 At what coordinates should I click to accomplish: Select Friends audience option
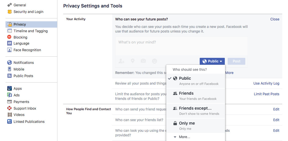pos(195,96)
